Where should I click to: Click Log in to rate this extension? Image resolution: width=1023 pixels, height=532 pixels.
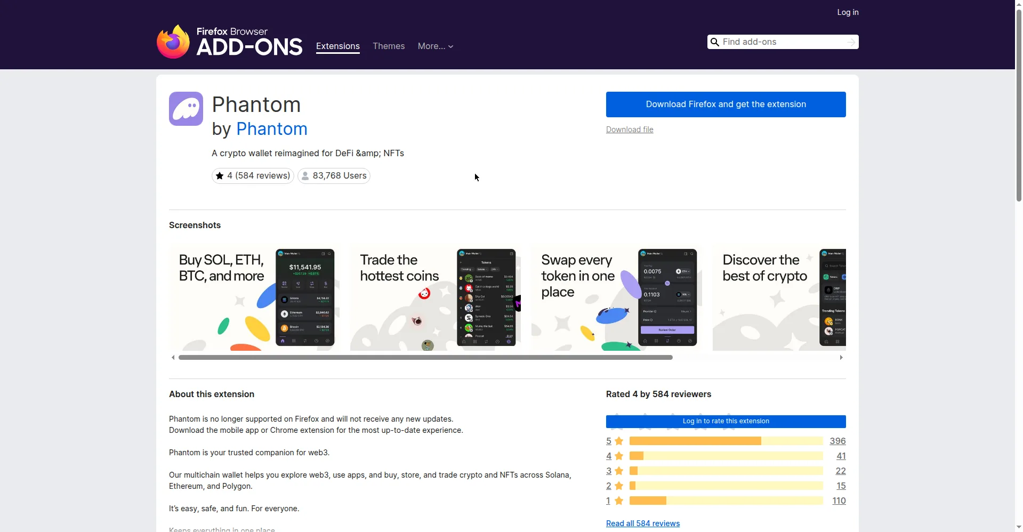point(726,421)
